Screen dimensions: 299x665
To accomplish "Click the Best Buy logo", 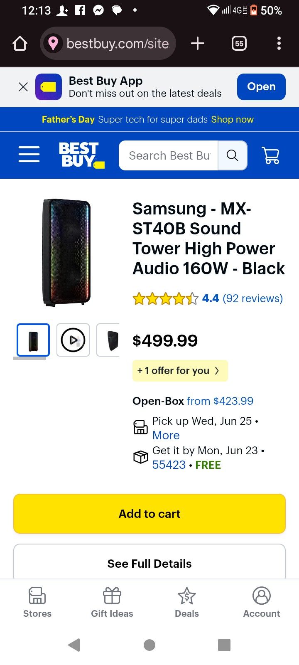I will tap(81, 155).
